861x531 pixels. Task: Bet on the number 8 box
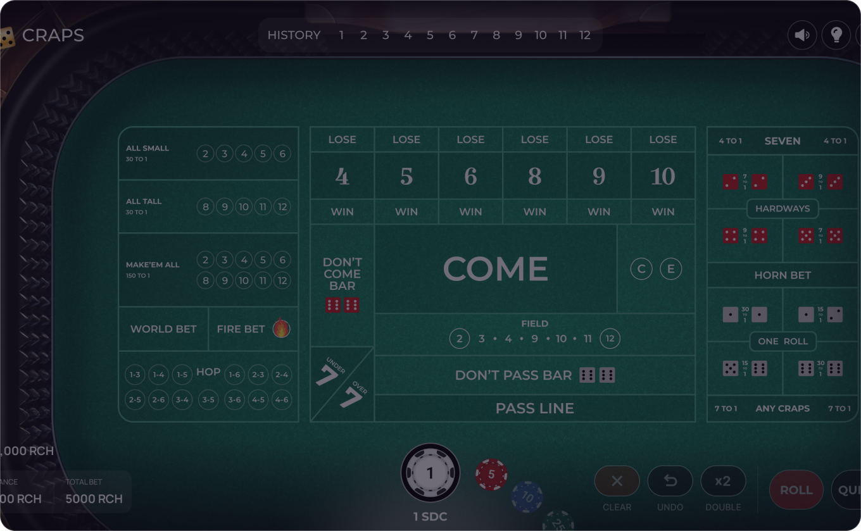pos(535,176)
